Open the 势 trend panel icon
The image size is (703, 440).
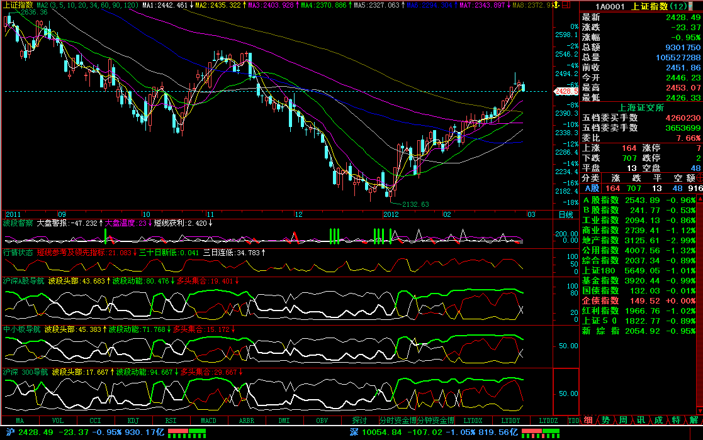pos(605,420)
